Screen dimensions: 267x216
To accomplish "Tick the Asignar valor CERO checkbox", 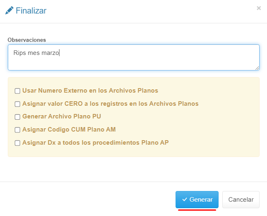I will (18, 104).
